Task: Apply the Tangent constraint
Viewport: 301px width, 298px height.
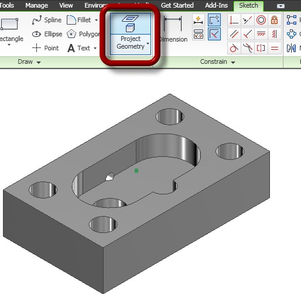Action: 234,48
